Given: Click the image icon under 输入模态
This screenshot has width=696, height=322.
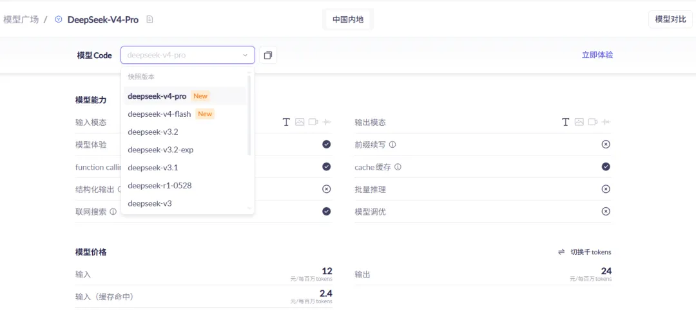Looking at the screenshot, I should 300,122.
